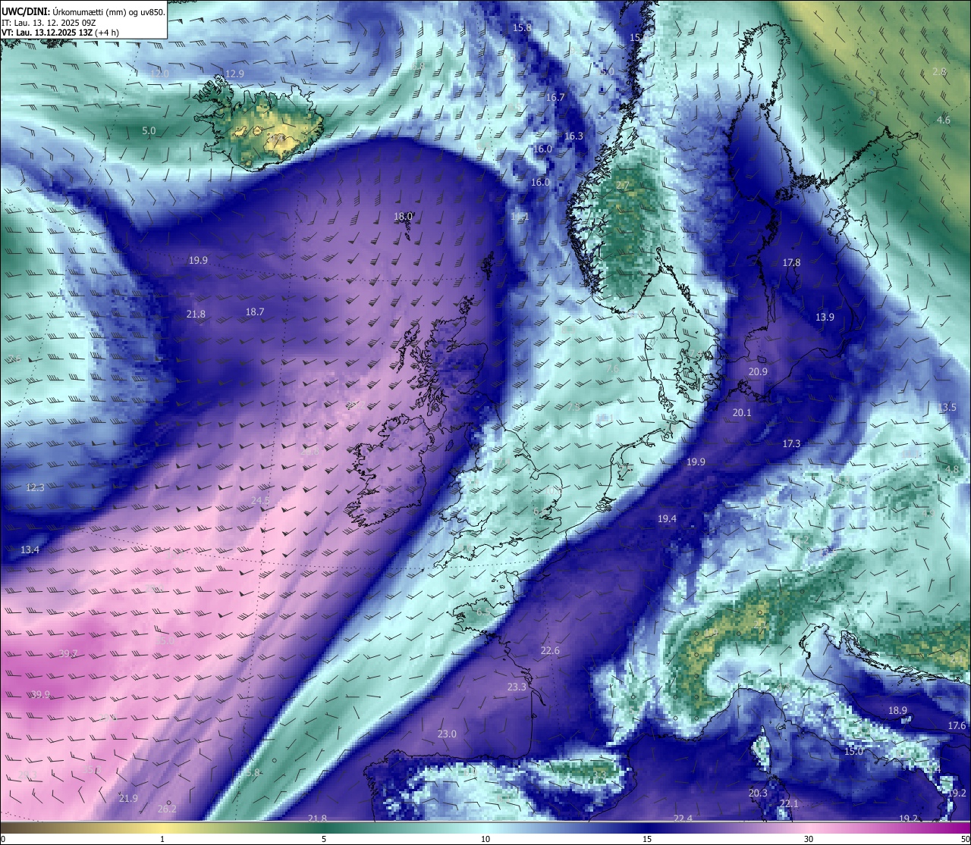Click the 13.4 value at the left edge
Screen dimensions: 971x845
pos(30,549)
